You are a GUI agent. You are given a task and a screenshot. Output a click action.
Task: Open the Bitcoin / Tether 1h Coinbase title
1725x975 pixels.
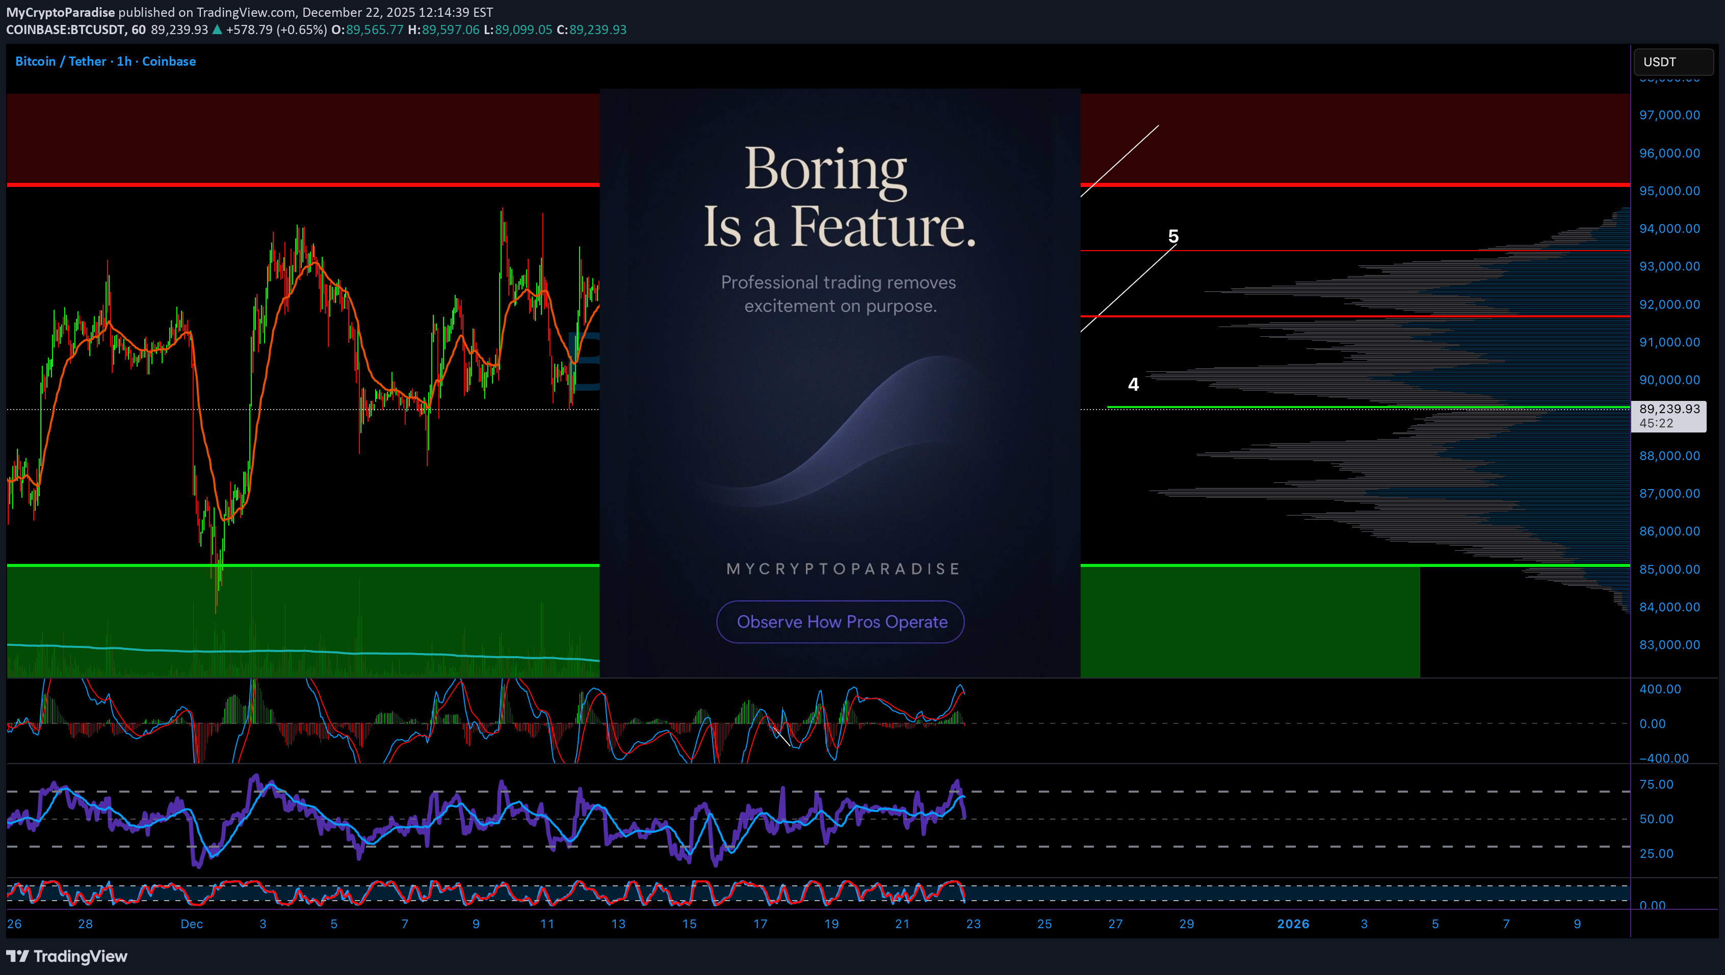[x=105, y=61]
